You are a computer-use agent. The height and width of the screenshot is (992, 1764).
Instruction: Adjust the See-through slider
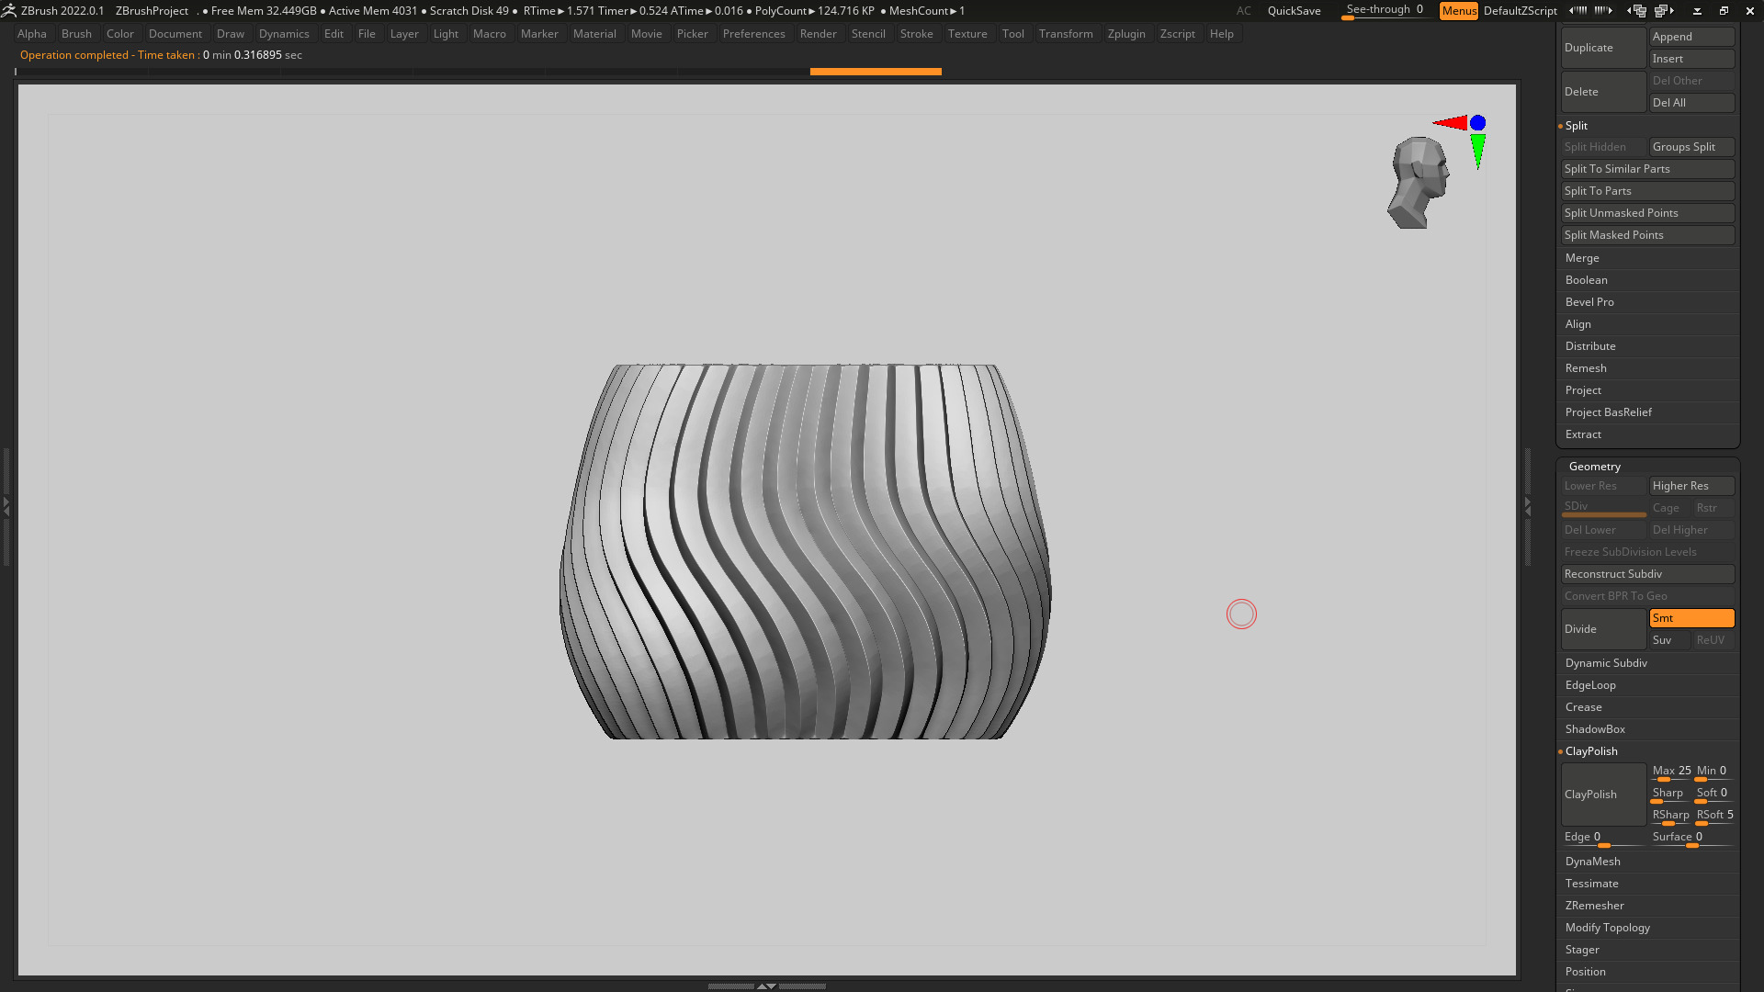[x=1384, y=11]
